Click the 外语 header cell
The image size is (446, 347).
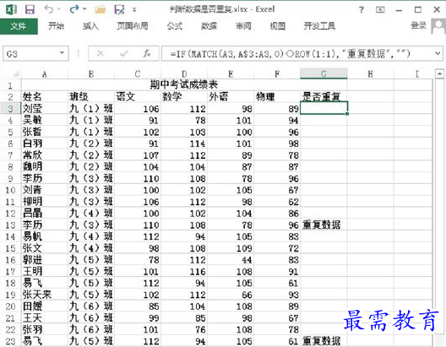tap(231, 97)
